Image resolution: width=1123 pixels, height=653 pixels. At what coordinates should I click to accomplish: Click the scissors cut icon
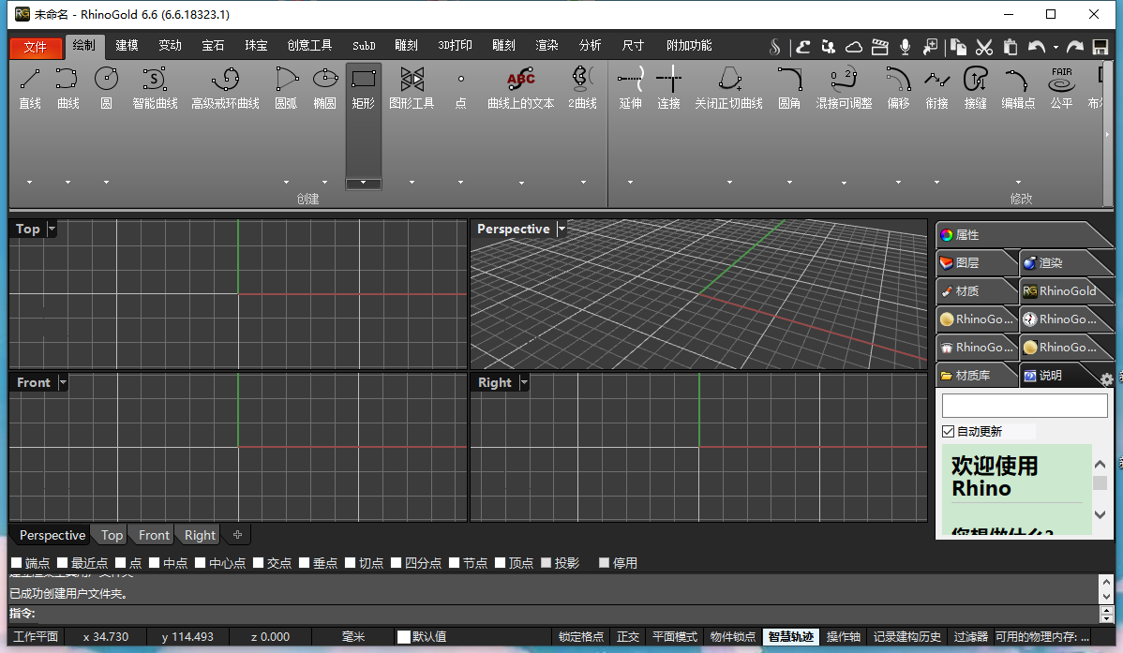(984, 47)
